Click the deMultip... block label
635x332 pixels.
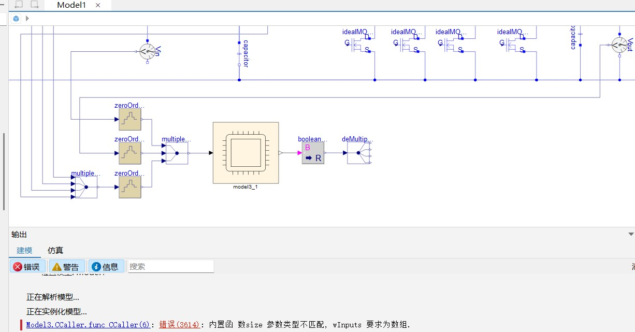357,139
